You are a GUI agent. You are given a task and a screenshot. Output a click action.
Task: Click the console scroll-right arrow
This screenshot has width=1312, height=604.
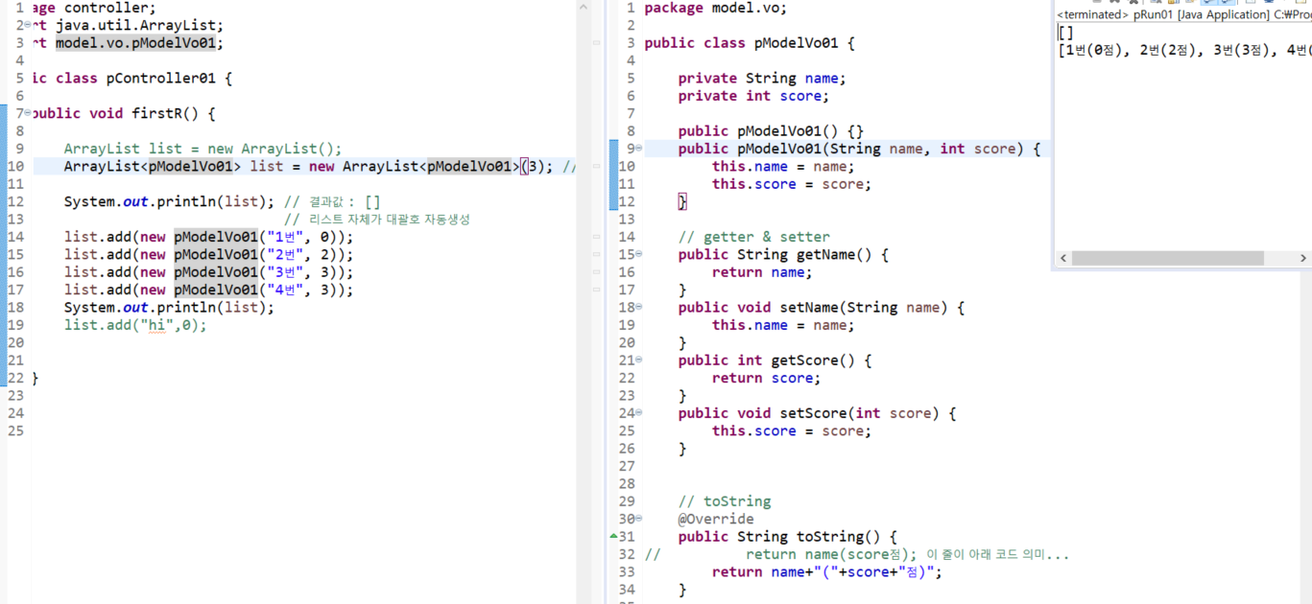point(1302,258)
